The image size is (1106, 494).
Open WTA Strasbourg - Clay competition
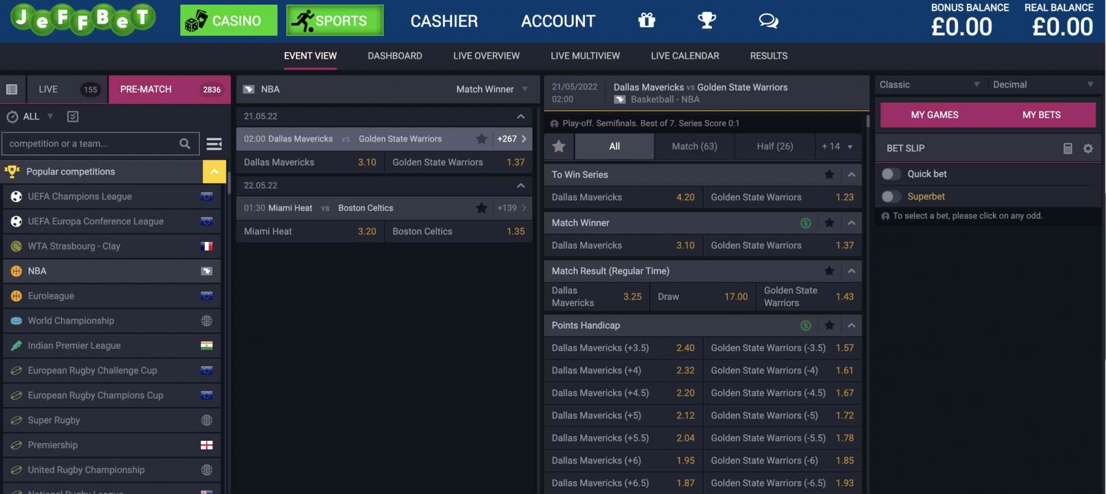pos(112,246)
